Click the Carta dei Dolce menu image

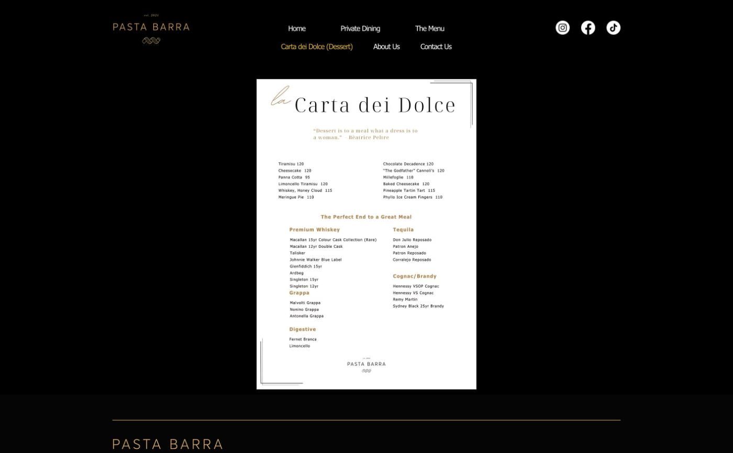366,234
